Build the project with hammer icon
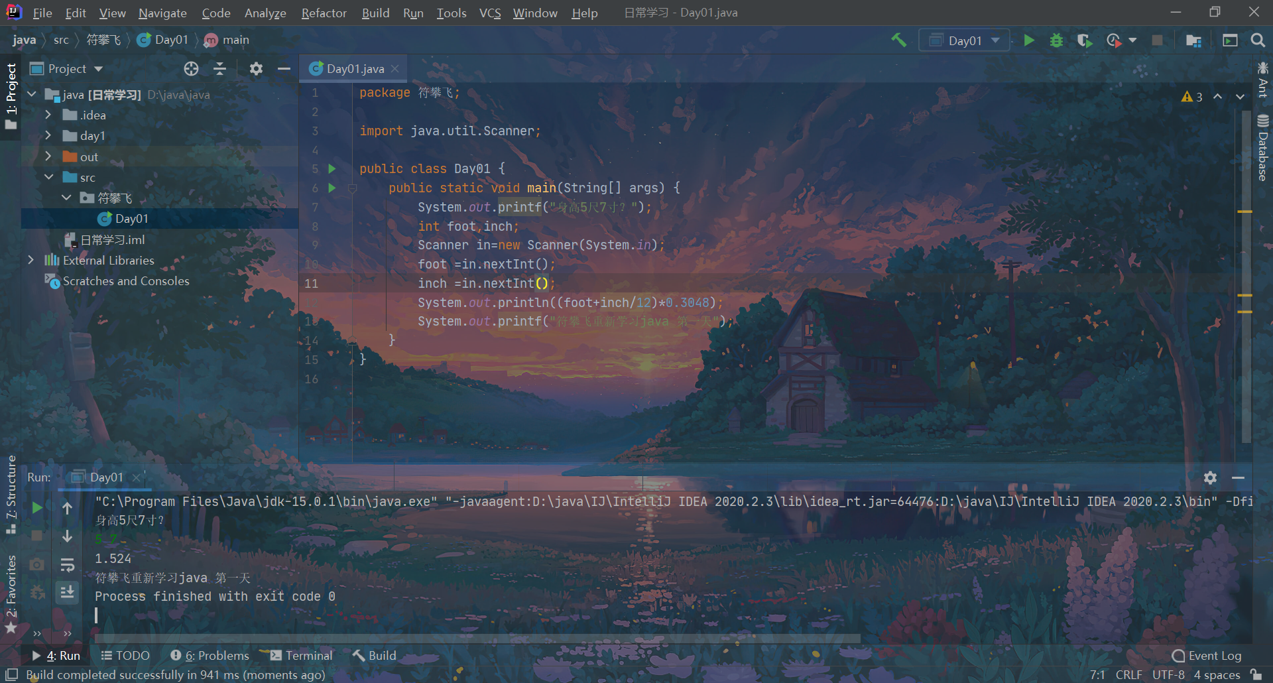 tap(898, 40)
